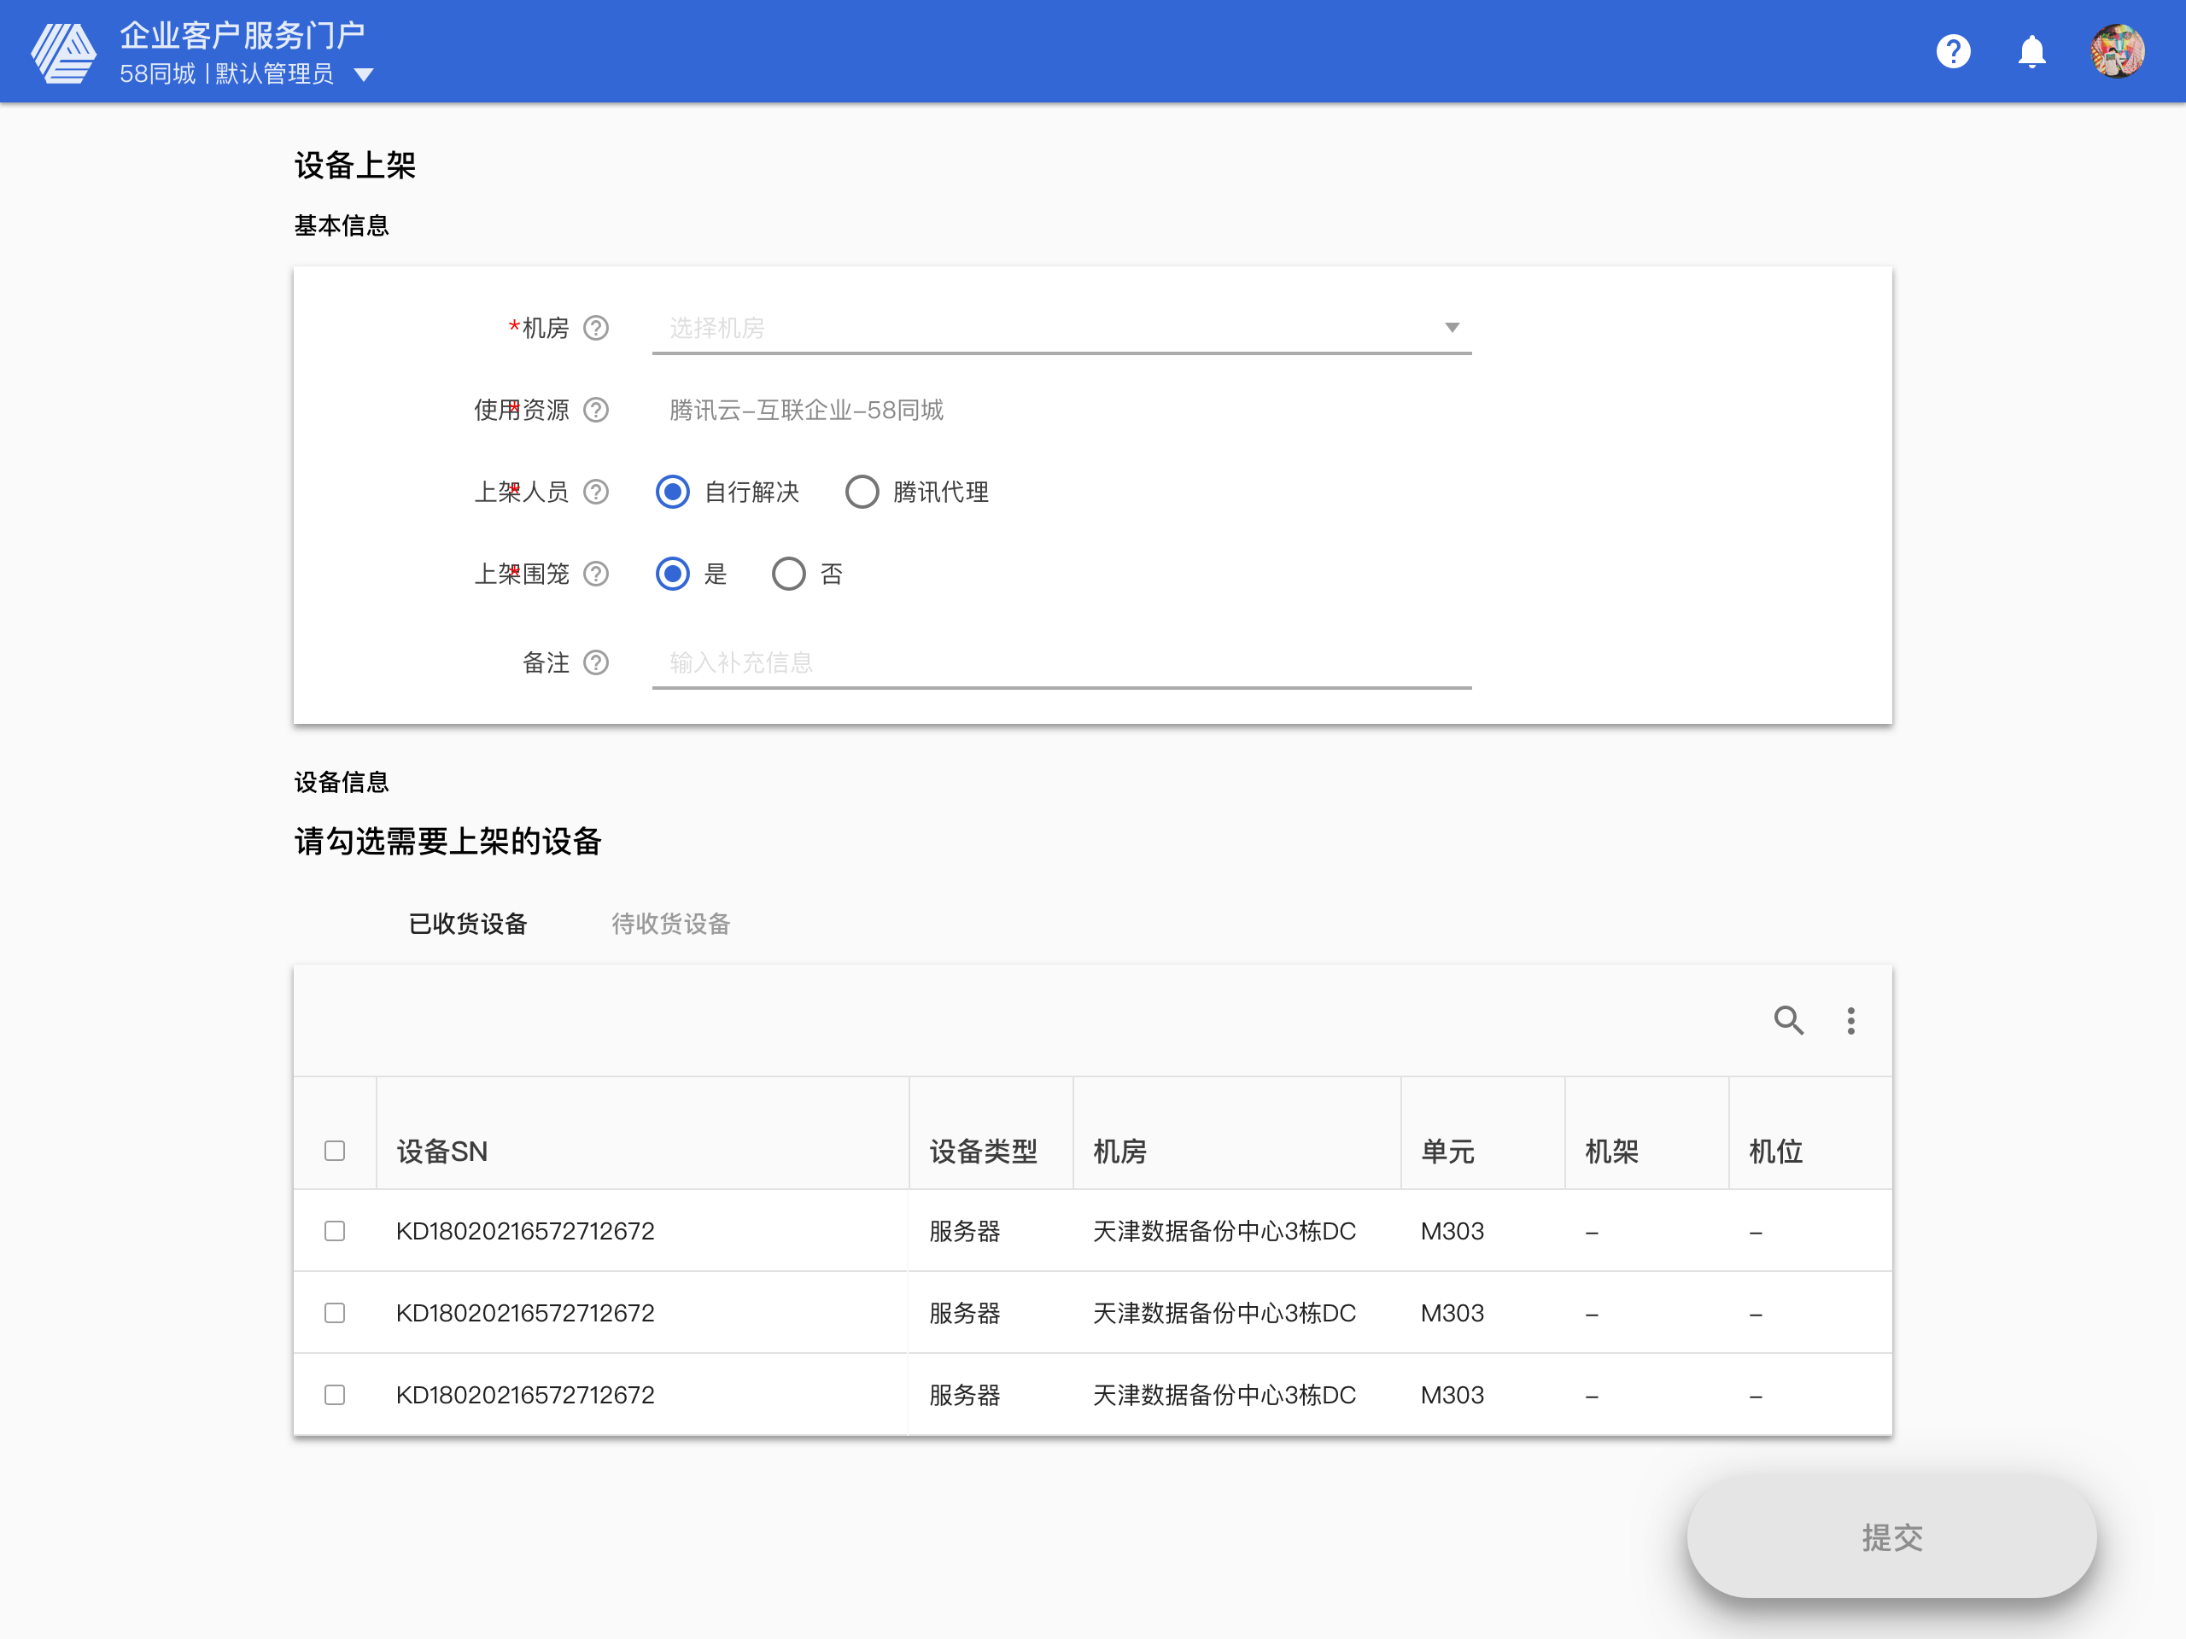Click the help icon next to 机房
Screen dimensions: 2186x1639
(596, 328)
